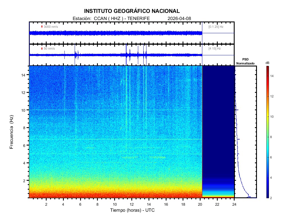Select the [4 15] Hz filter label
293x220 pixels.
215,49
